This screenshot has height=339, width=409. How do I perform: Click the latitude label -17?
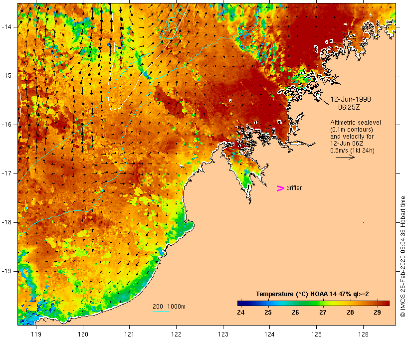tap(6, 173)
